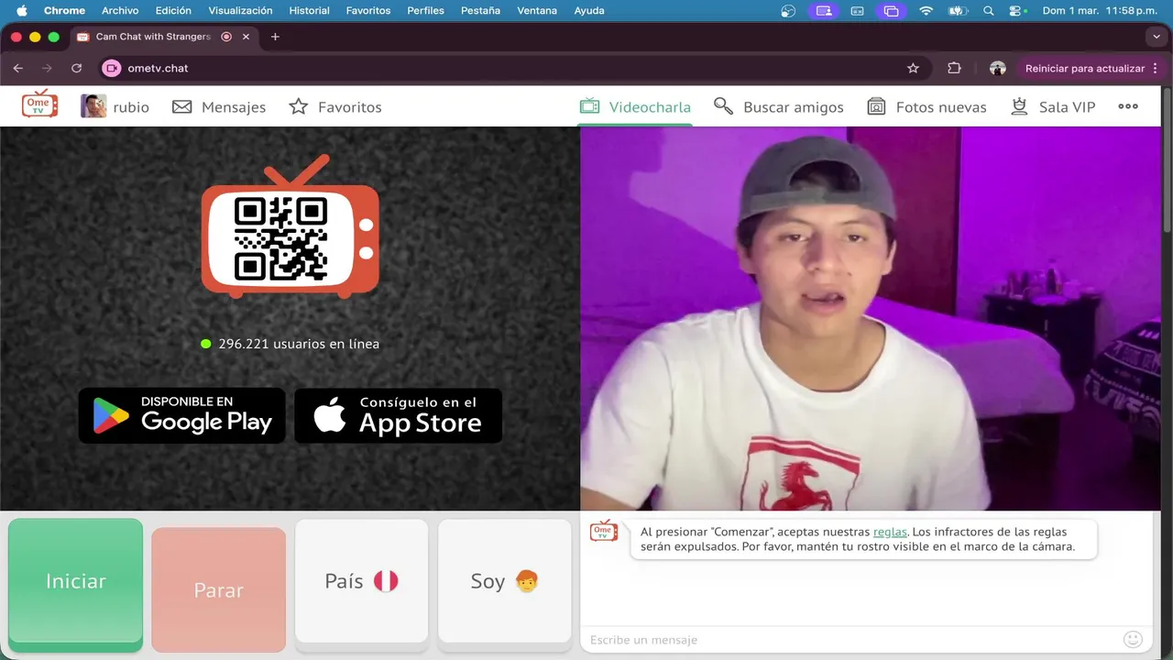
Task: Click the camera site-info icon in address bar
Action: pos(112,68)
